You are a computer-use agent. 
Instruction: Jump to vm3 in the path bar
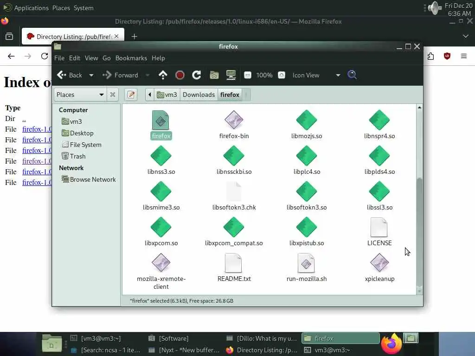(x=167, y=95)
